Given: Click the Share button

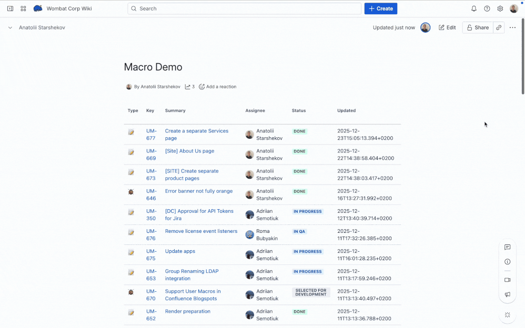Looking at the screenshot, I should (478, 27).
